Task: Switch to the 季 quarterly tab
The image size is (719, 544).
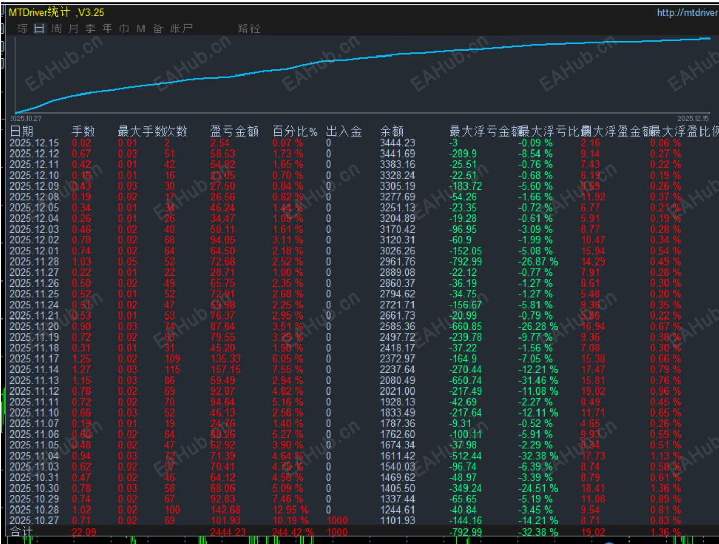Action: [x=91, y=28]
